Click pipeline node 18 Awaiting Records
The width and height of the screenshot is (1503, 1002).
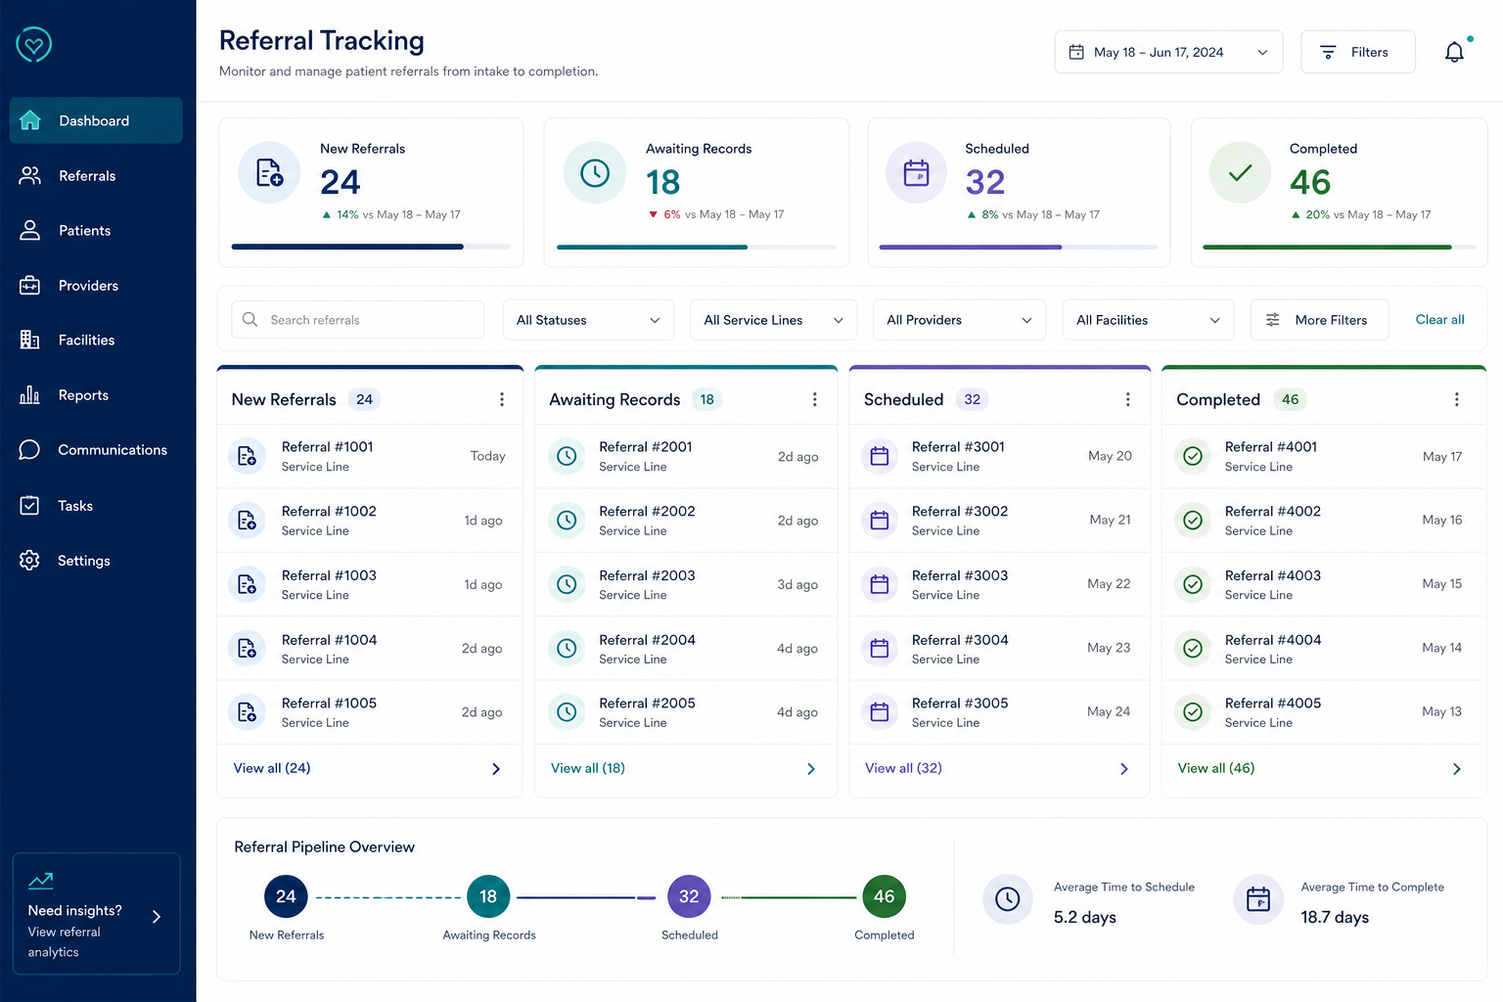488,896
